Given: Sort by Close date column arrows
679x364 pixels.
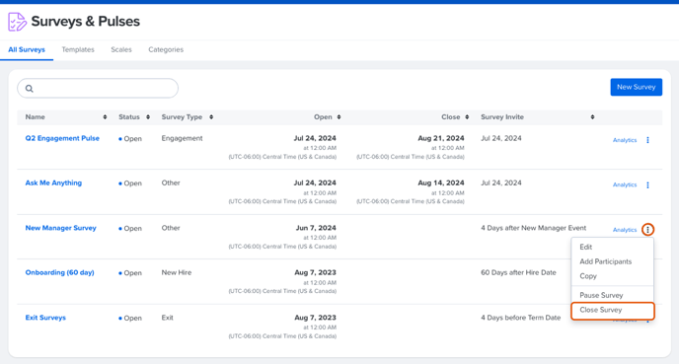Looking at the screenshot, I should (x=467, y=117).
